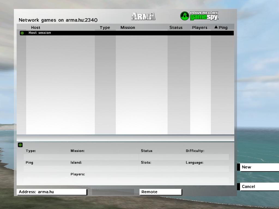279x209 pixels.
Task: Click the divider bar below the server list
Action: (x=125, y=138)
